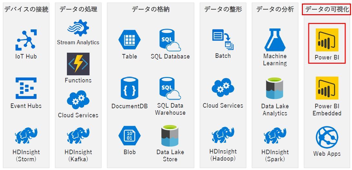Click the Stream Analytics icon
Screen dimensions: 352x170
point(78,27)
